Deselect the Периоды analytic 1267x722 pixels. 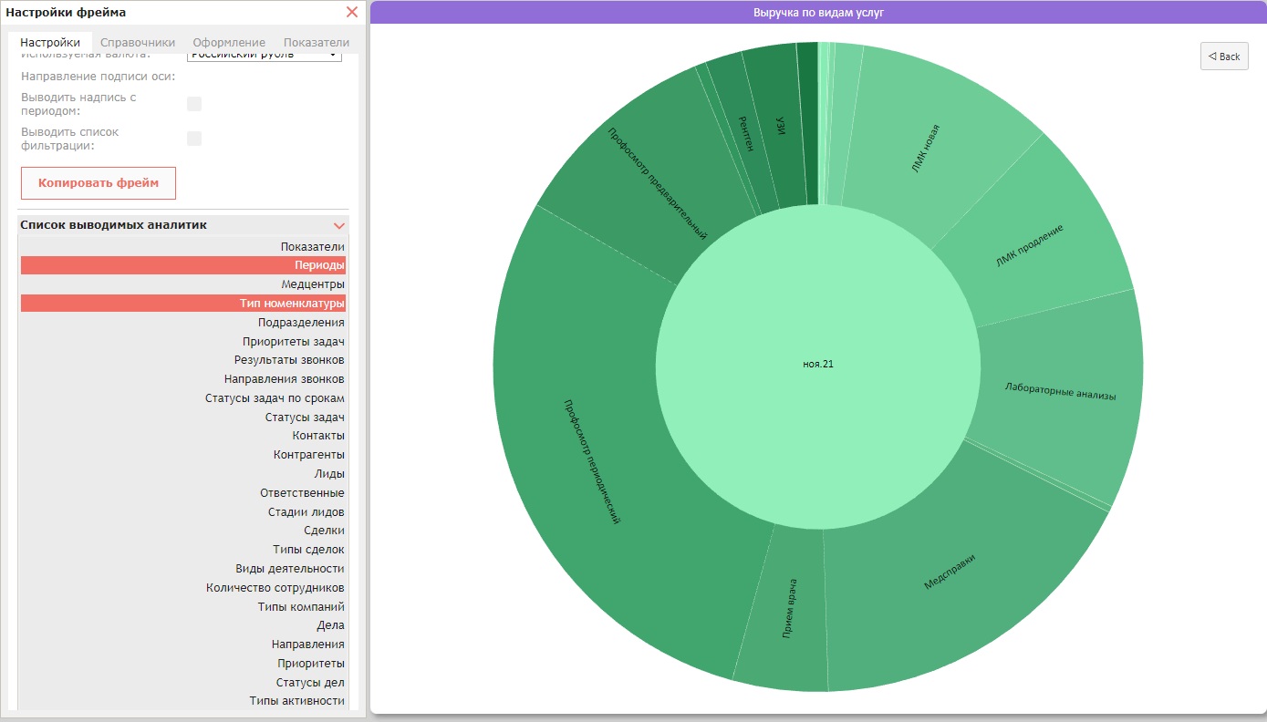pyautogui.click(x=183, y=265)
